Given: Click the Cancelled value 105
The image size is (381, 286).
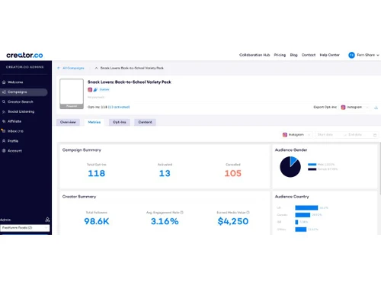Looking at the screenshot, I should 233,173.
